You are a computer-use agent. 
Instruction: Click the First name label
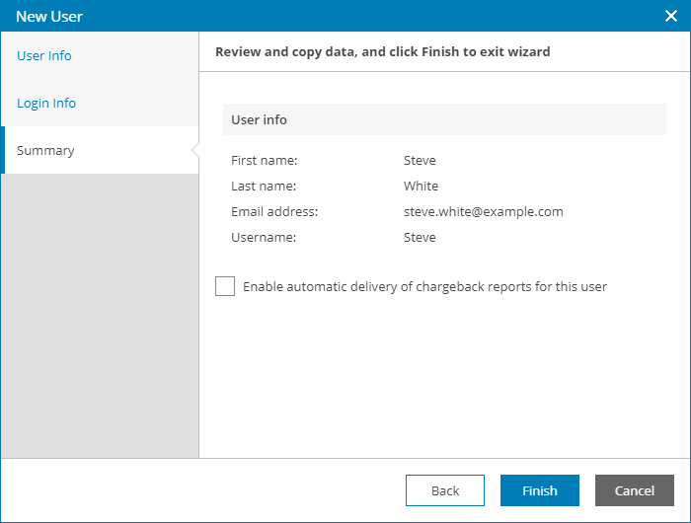[264, 160]
